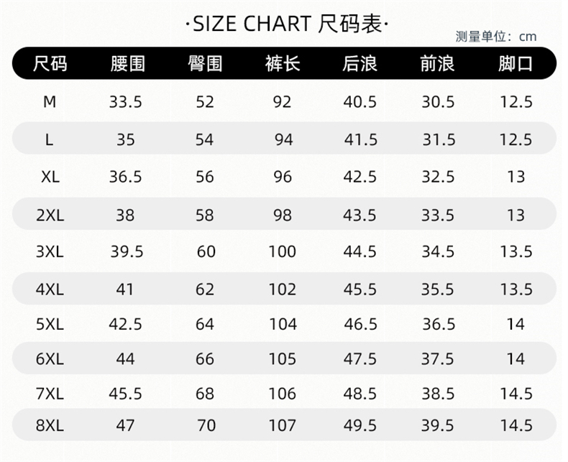The image size is (568, 462).
Task: Click the 5XL size row label
Action: (50, 325)
